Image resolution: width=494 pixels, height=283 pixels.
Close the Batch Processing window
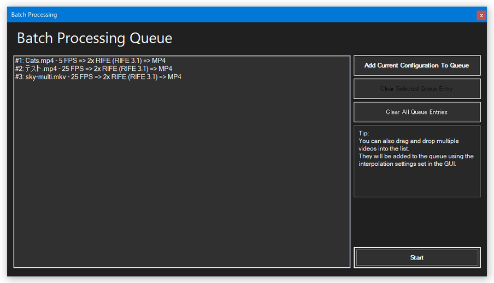(x=481, y=15)
